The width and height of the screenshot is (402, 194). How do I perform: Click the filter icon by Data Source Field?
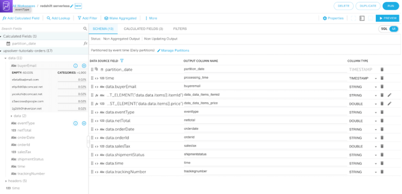click(122, 61)
